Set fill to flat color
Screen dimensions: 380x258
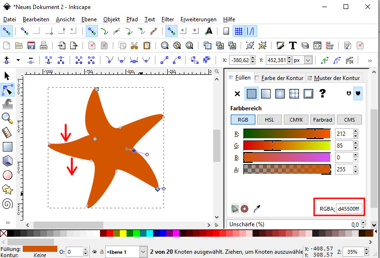[252, 93]
